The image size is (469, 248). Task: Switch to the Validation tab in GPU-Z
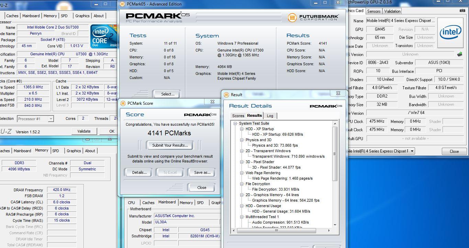tap(392, 11)
